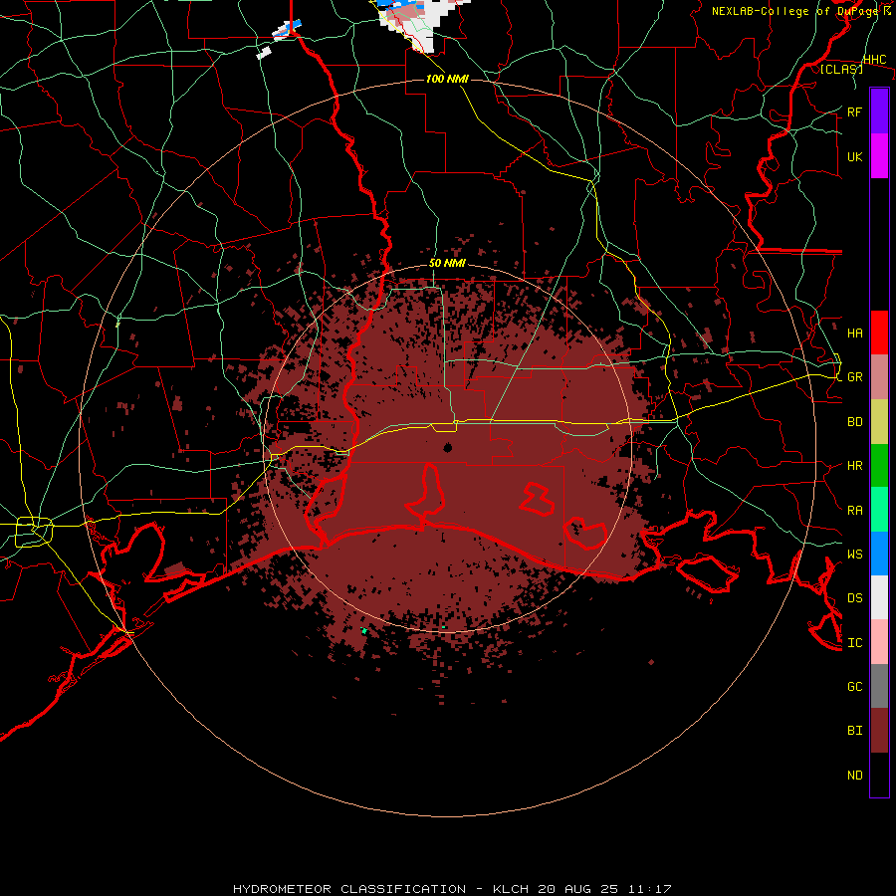Viewport: 896px width, 896px height.
Task: Click the white DS legend swatch
Action: click(x=879, y=597)
